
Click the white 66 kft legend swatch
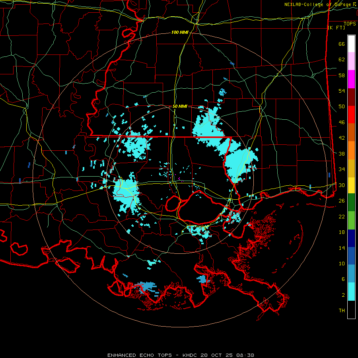[x=351, y=44]
